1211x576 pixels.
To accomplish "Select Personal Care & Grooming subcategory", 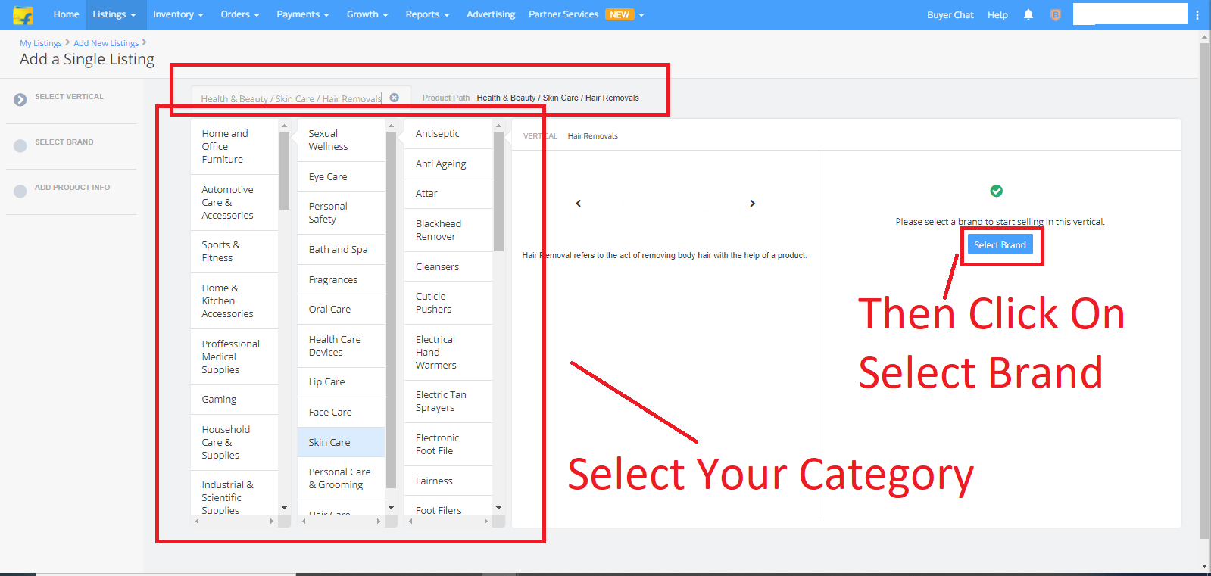I will click(341, 478).
